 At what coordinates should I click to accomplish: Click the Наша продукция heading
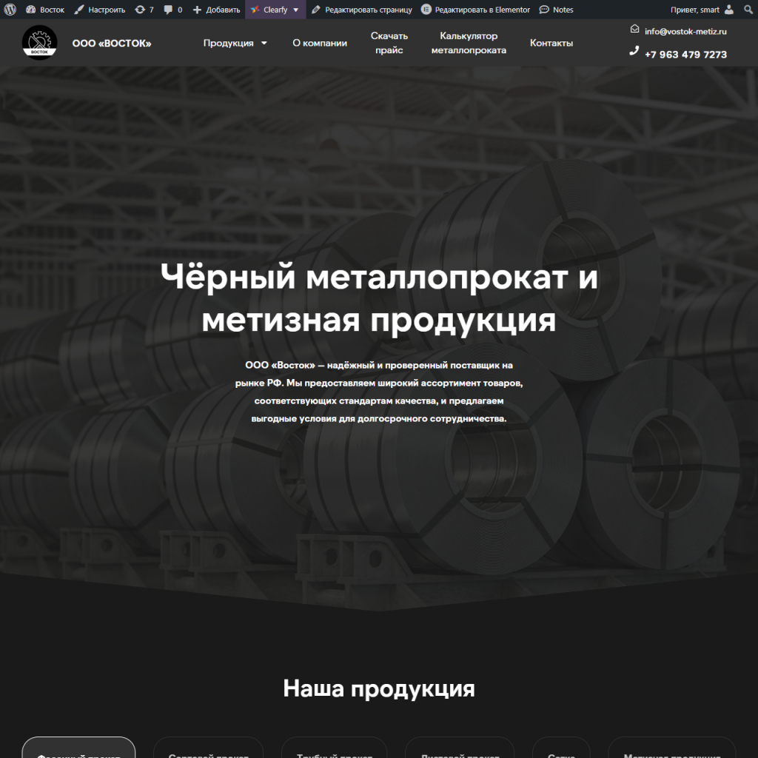tap(379, 688)
